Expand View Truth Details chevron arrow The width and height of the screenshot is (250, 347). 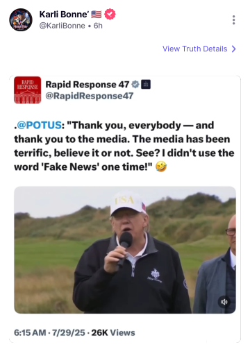234,49
